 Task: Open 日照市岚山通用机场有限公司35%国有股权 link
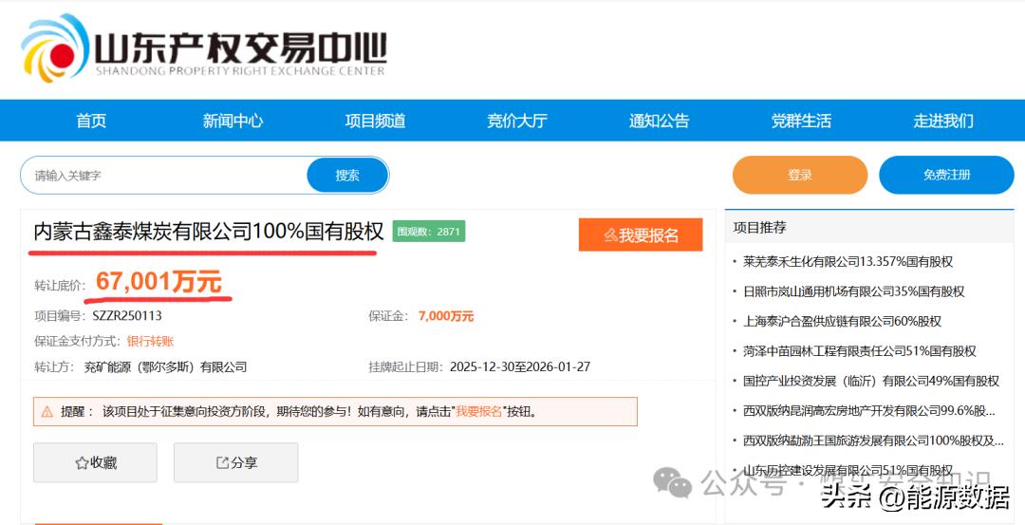pos(854,291)
